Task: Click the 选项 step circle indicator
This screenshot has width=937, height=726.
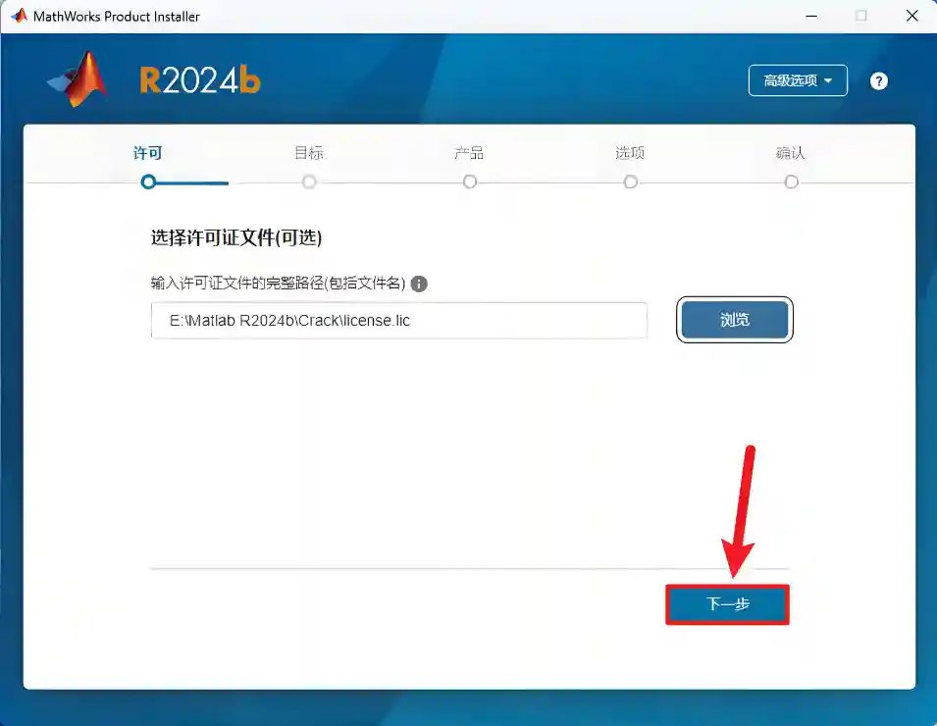Action: [631, 181]
